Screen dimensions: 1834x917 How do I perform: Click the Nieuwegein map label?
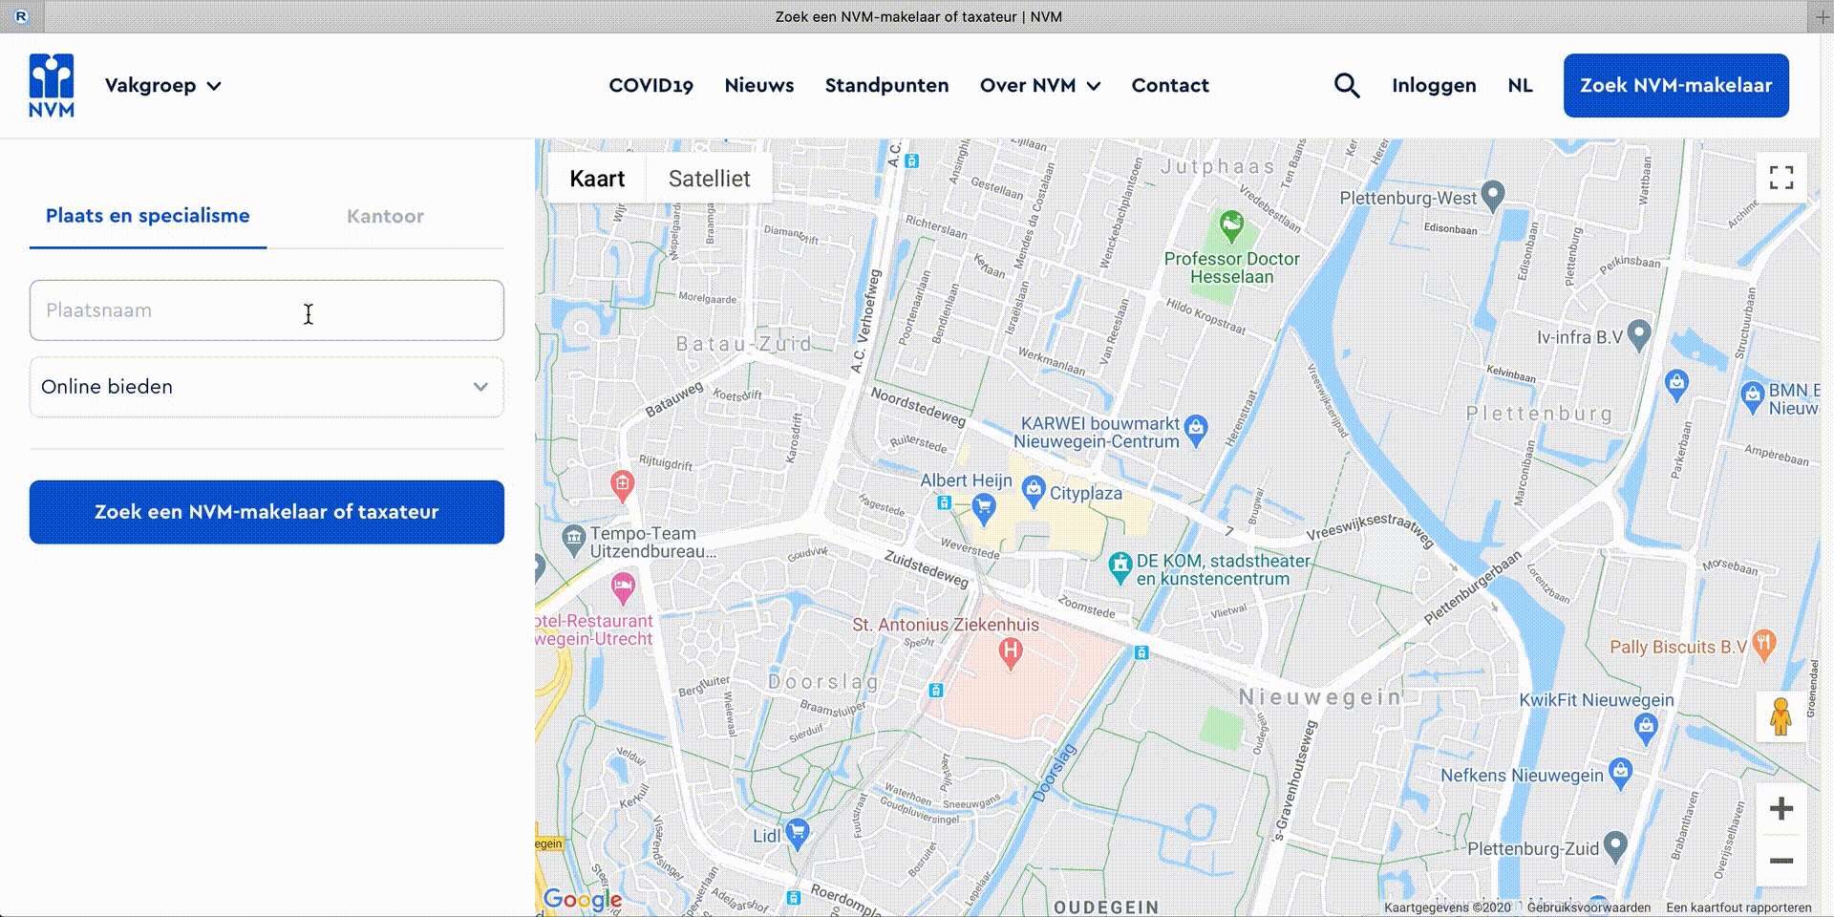click(x=1320, y=697)
